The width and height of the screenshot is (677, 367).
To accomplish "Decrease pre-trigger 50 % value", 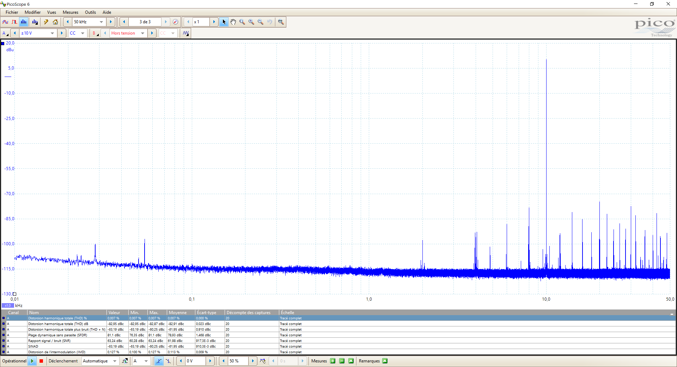I will tap(224, 361).
